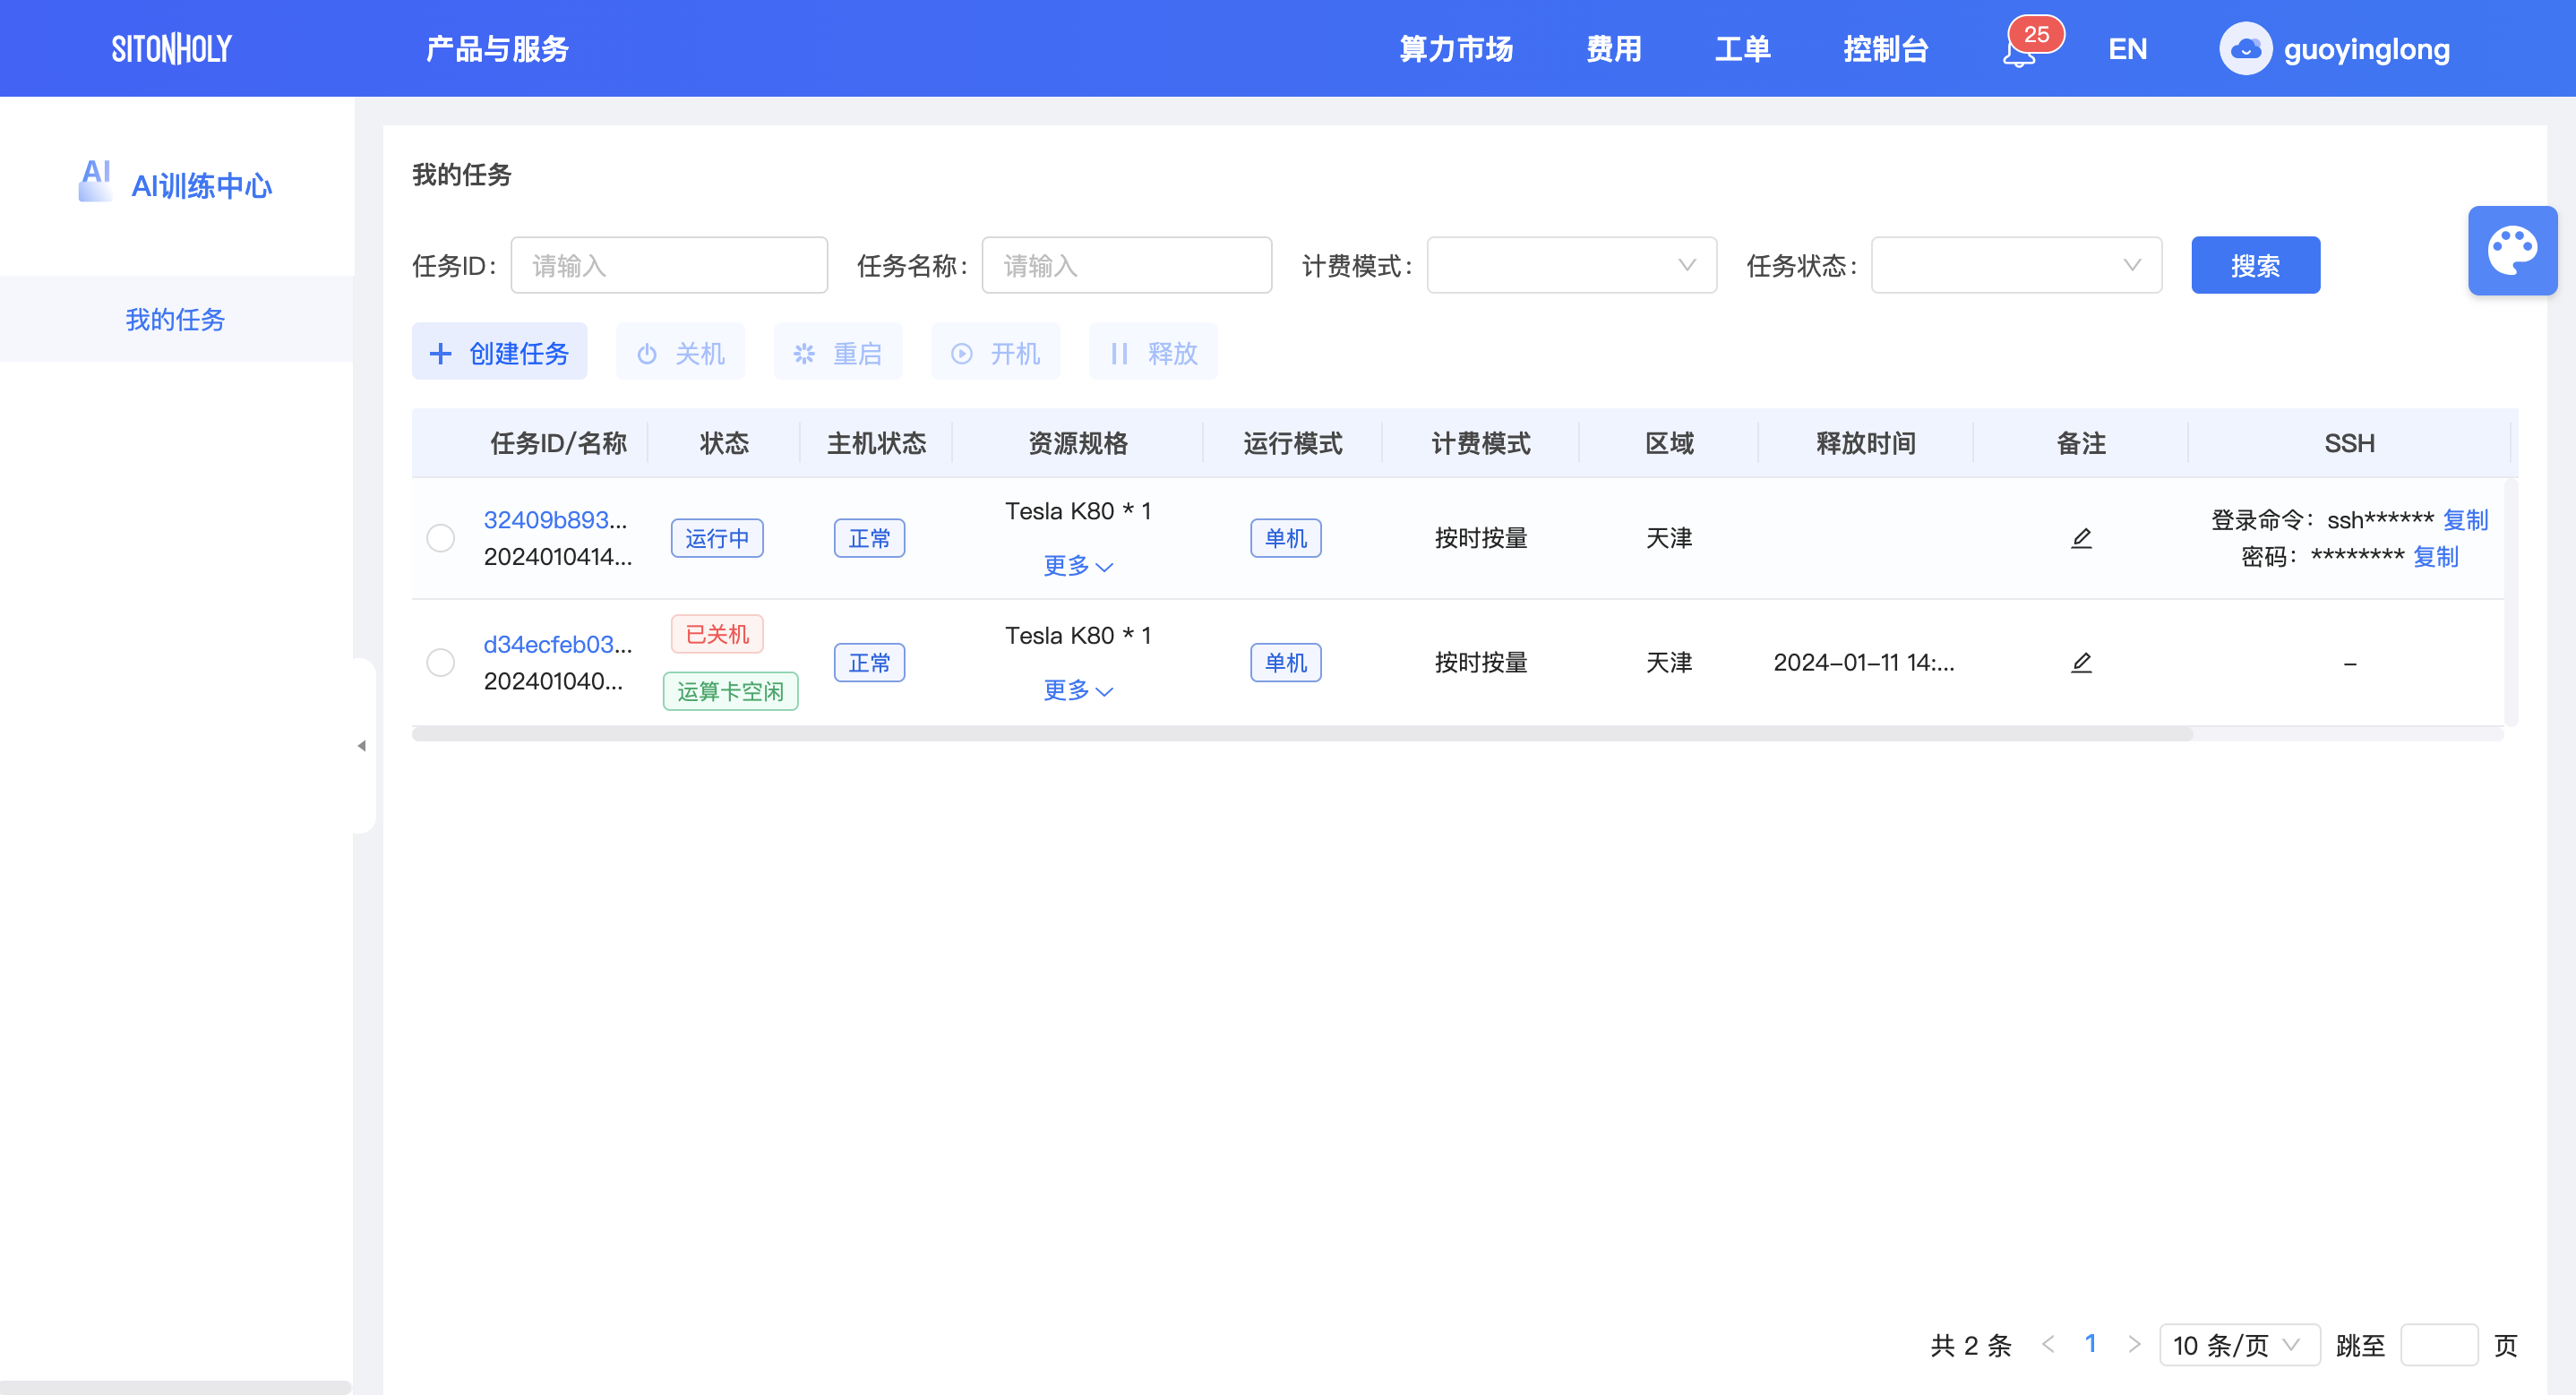Viewport: 2576px width, 1395px height.
Task: Select page 1 in pagination
Action: [x=2090, y=1344]
